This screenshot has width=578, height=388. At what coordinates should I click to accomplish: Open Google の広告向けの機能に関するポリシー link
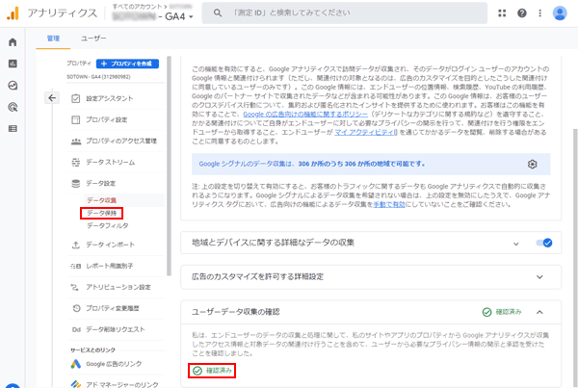305,115
